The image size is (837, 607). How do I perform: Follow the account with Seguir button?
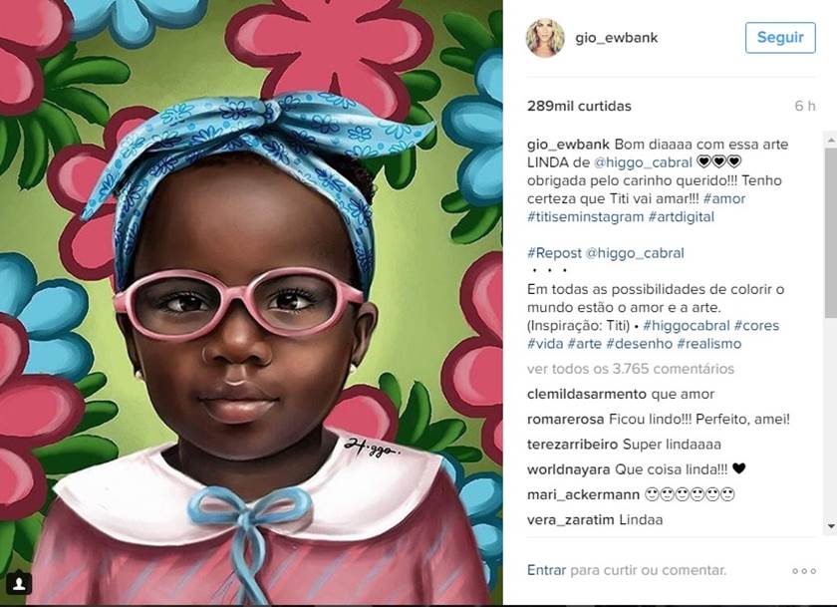pyautogui.click(x=780, y=37)
